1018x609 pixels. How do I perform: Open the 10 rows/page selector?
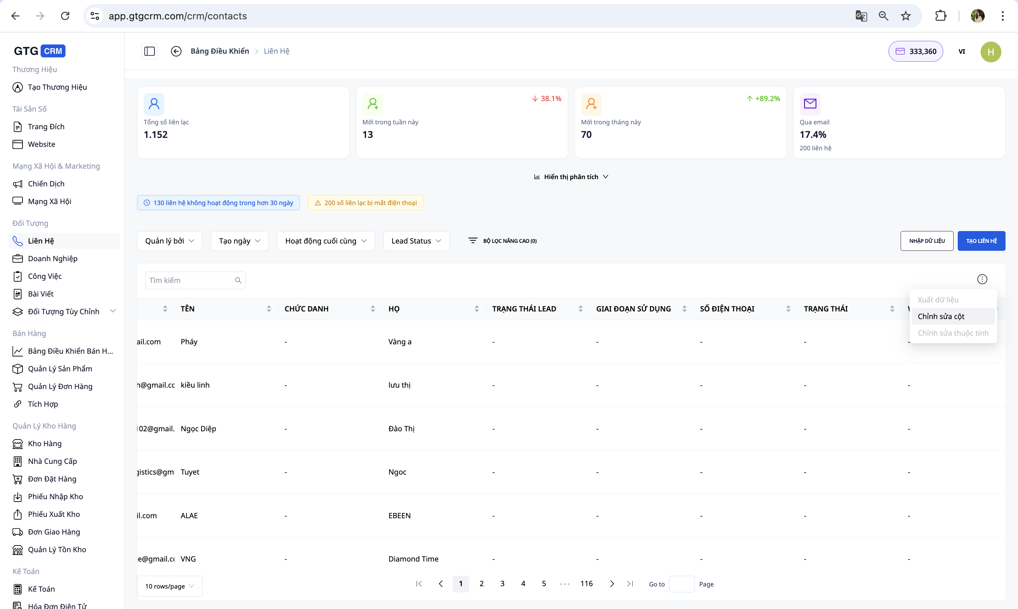tap(169, 586)
